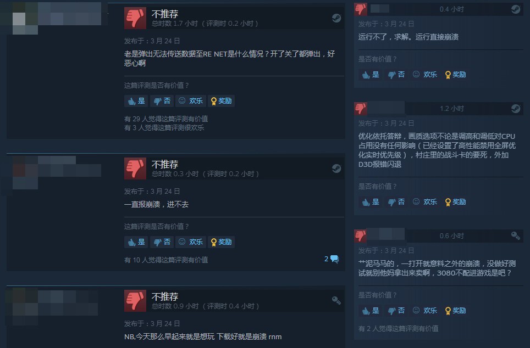Image resolution: width=530 pixels, height=348 pixels.
Task: Click Steam logo icon on 一直报崩溃 review
Action: click(x=336, y=168)
